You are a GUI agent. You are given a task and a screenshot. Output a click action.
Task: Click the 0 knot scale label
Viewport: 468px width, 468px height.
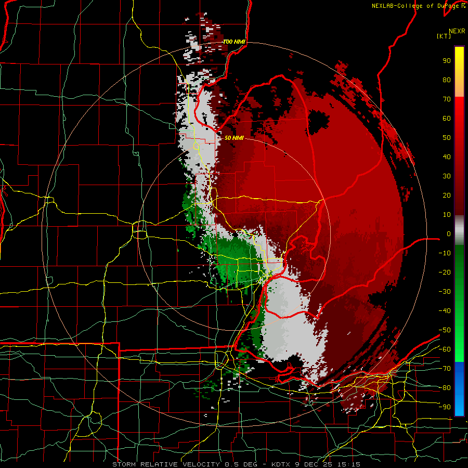449,233
